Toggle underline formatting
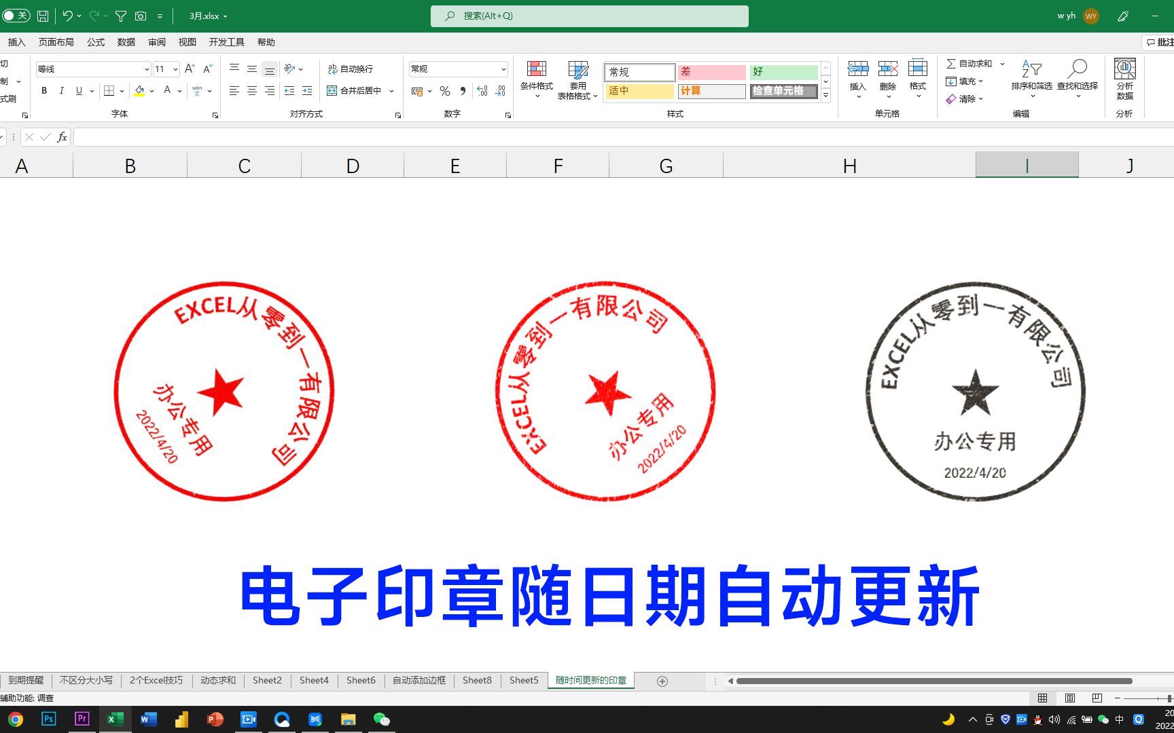Screen dimensions: 1174x733 79,90
